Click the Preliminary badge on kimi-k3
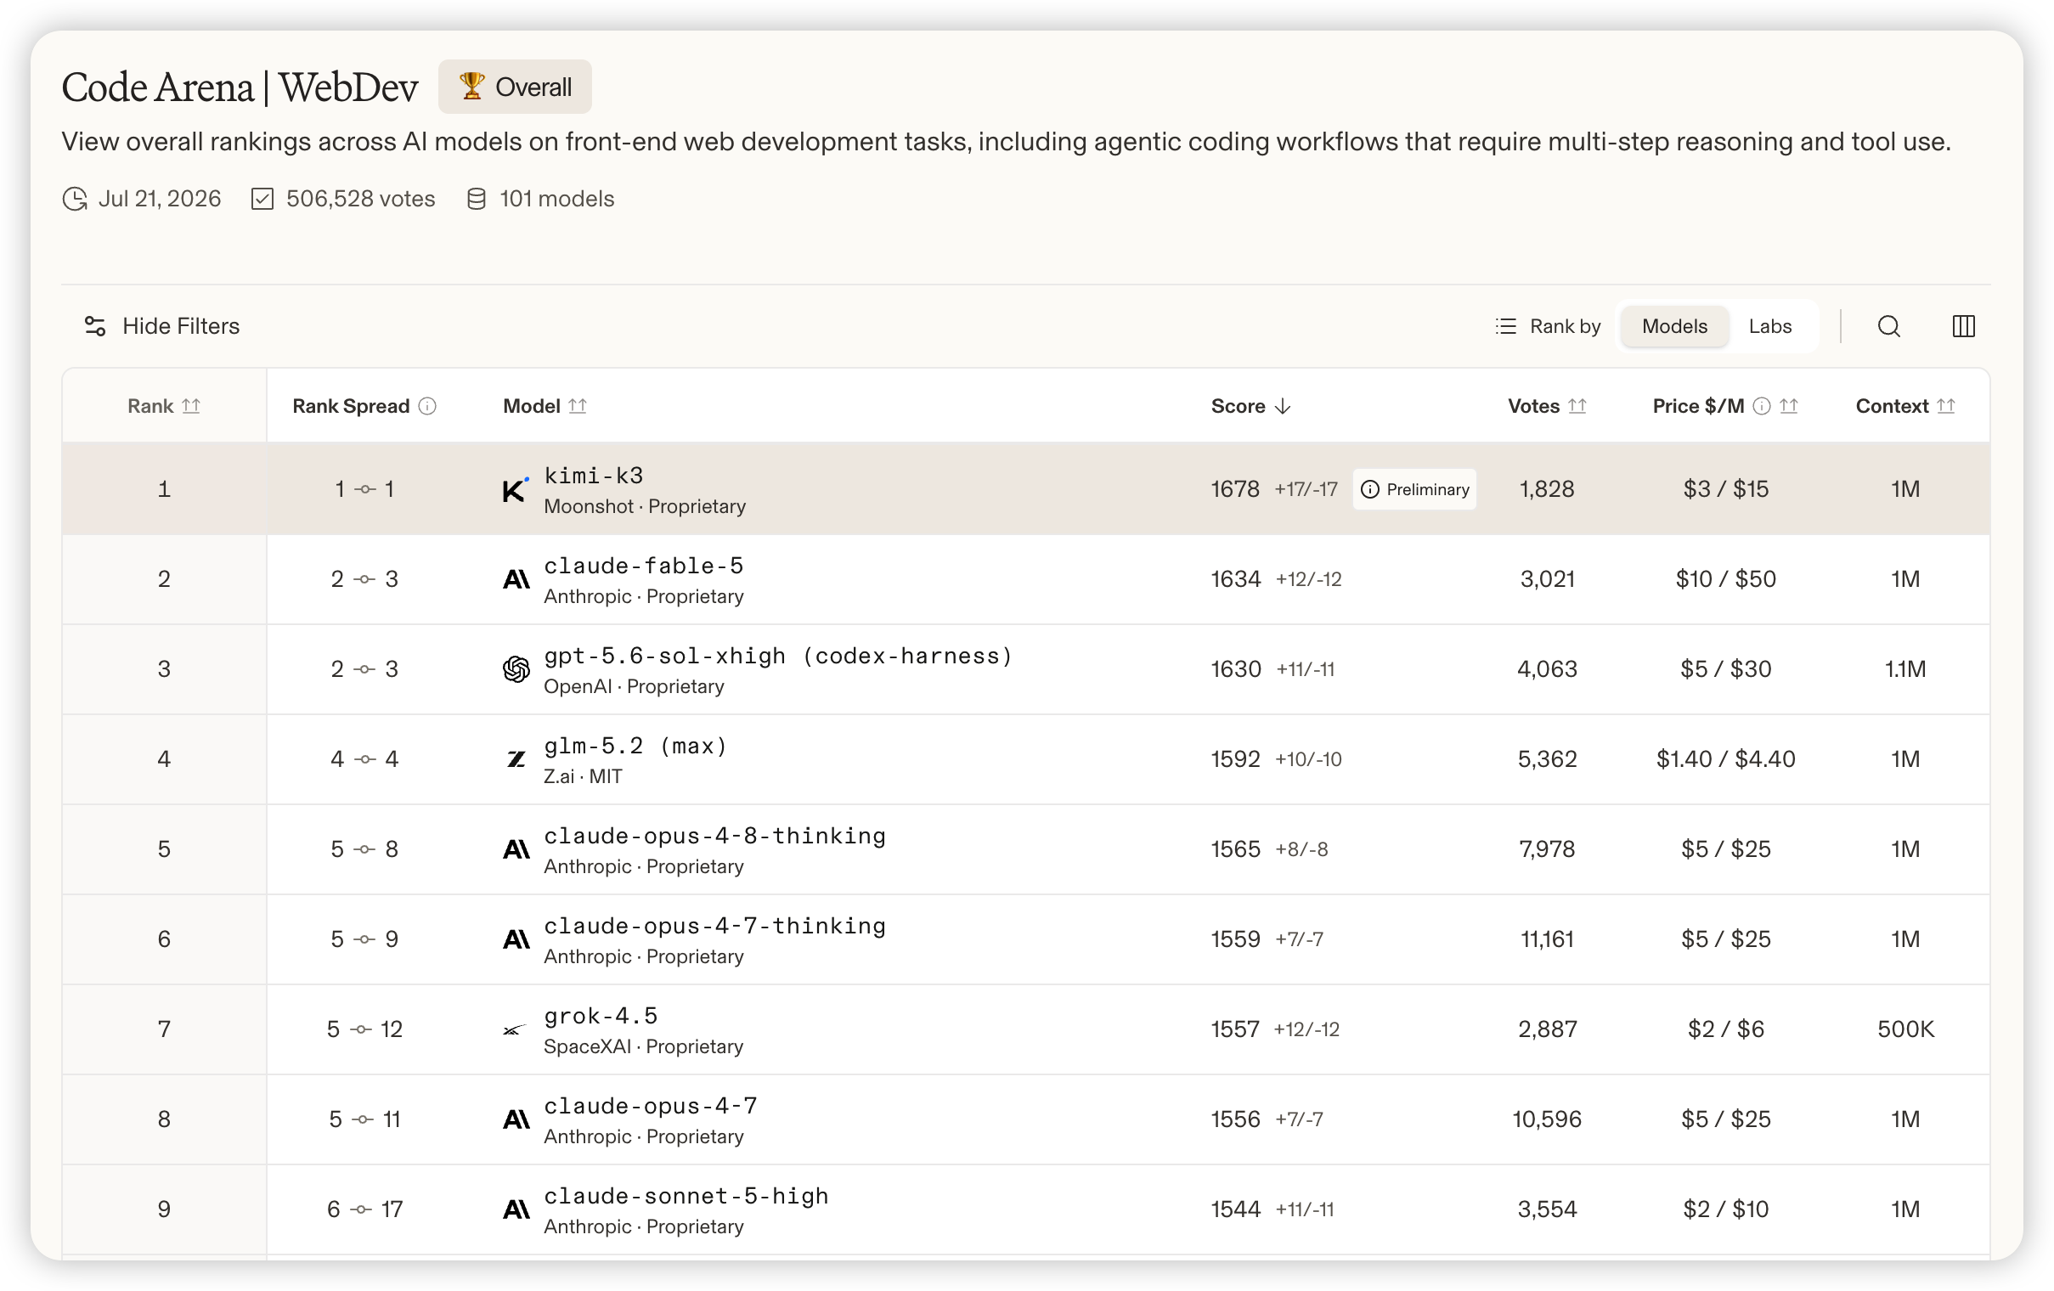2054x1291 pixels. 1415,489
